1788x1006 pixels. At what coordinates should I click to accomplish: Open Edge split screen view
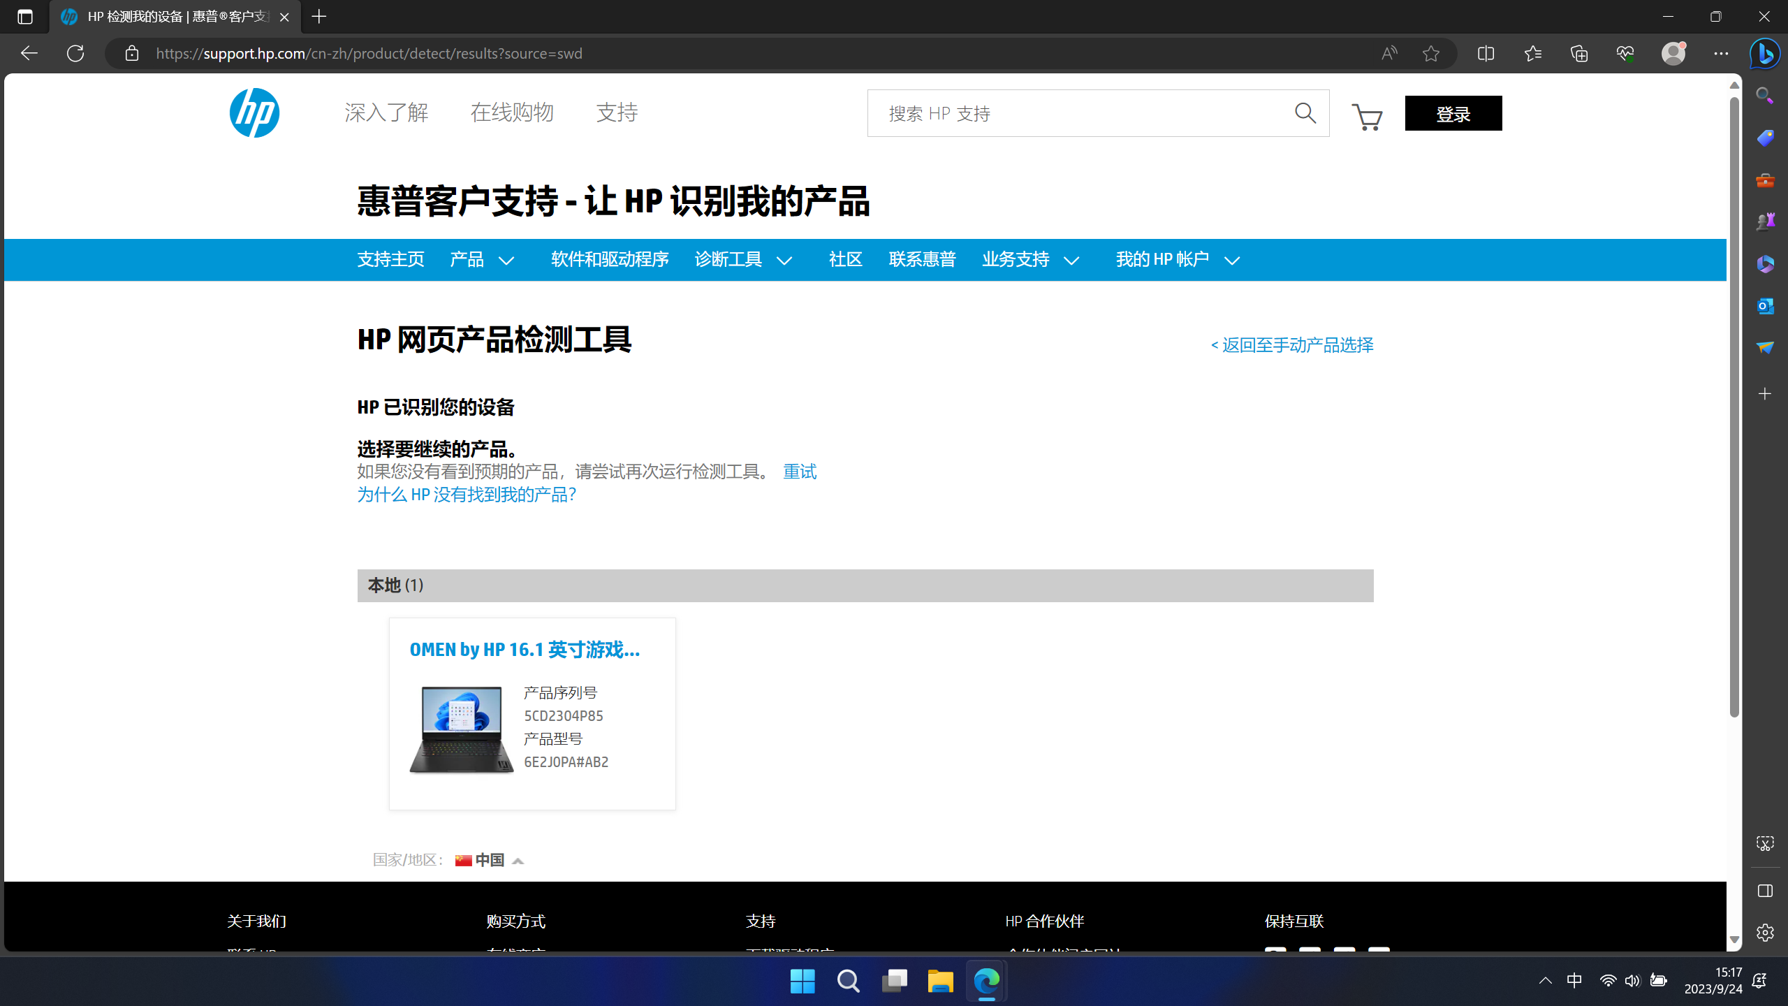(1486, 54)
